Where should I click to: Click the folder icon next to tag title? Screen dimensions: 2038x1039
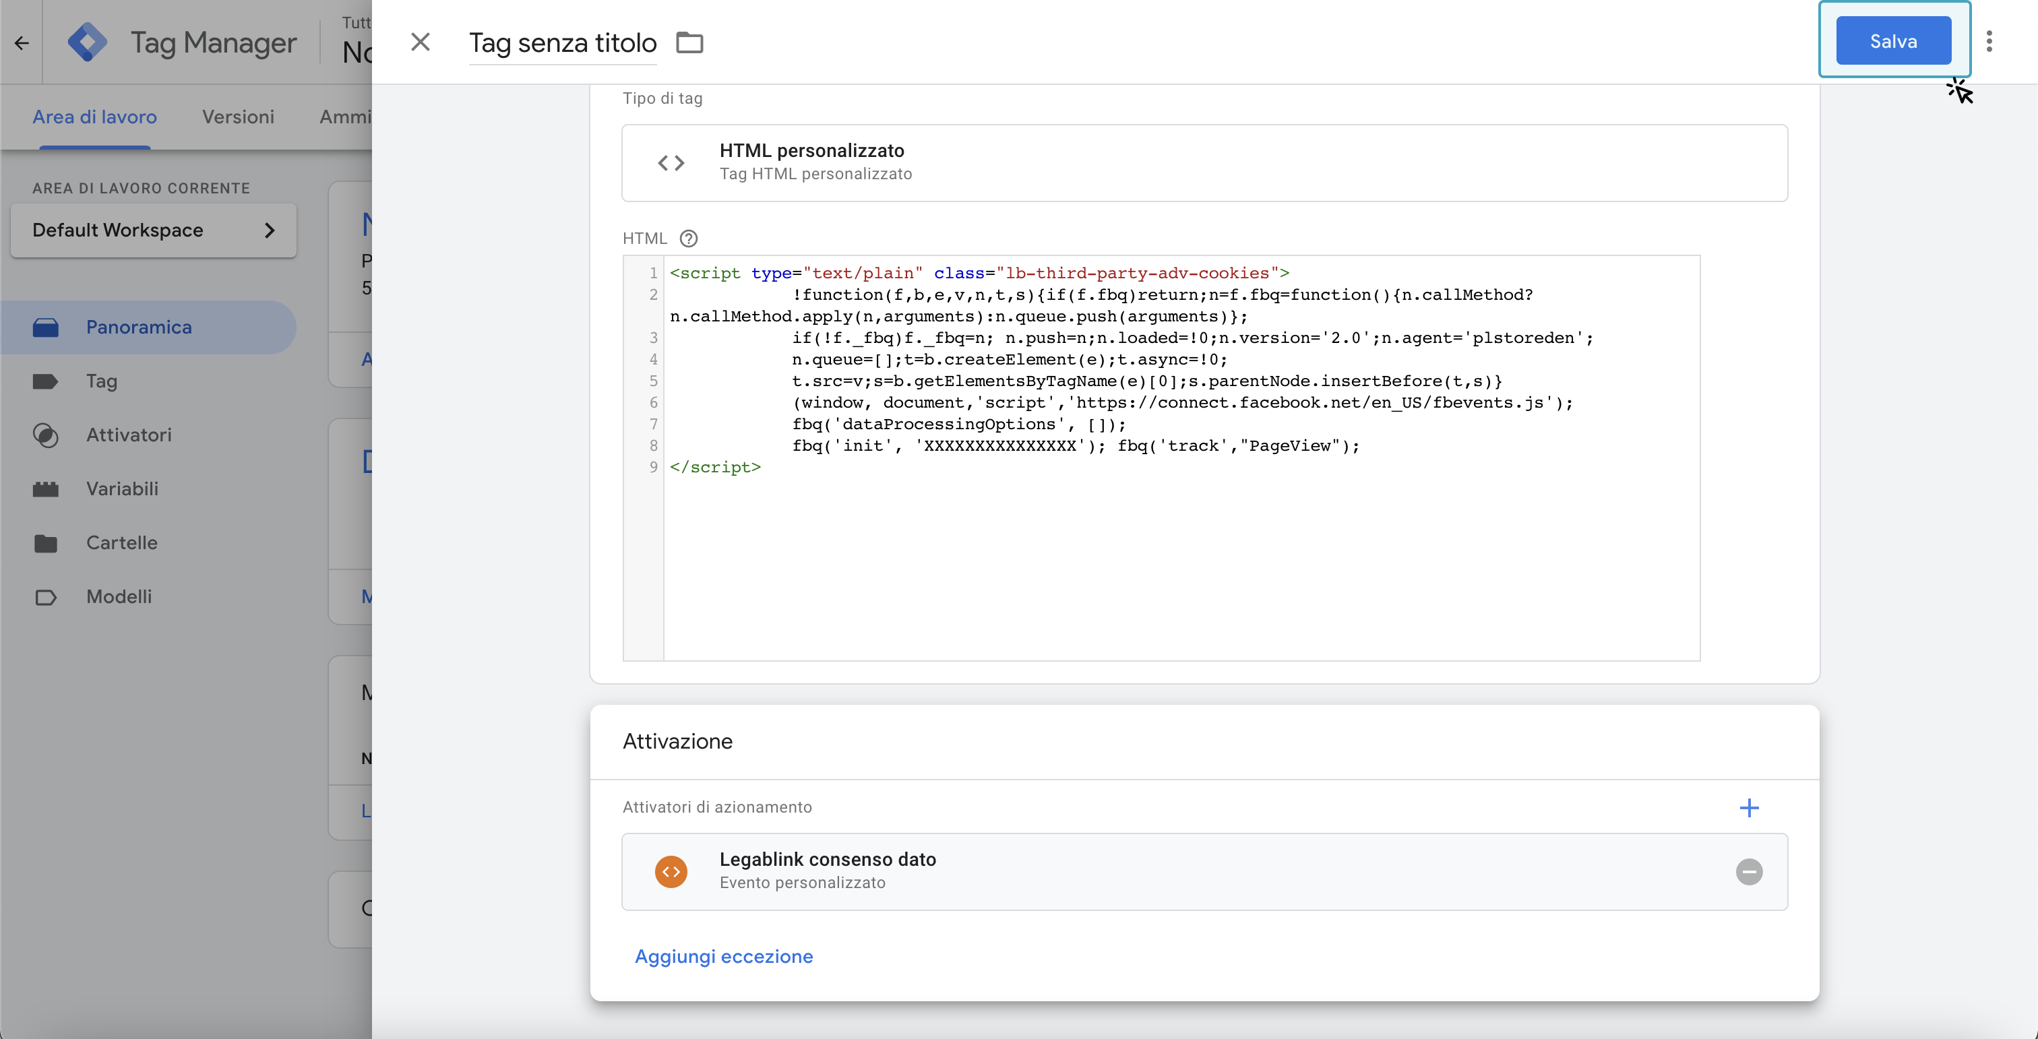[x=689, y=42]
